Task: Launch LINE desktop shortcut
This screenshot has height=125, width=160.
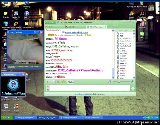Action: coord(142,35)
